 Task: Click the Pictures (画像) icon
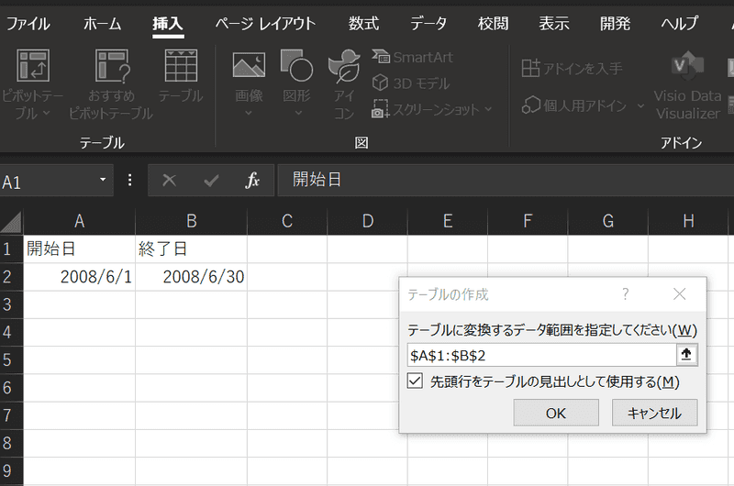(x=249, y=67)
